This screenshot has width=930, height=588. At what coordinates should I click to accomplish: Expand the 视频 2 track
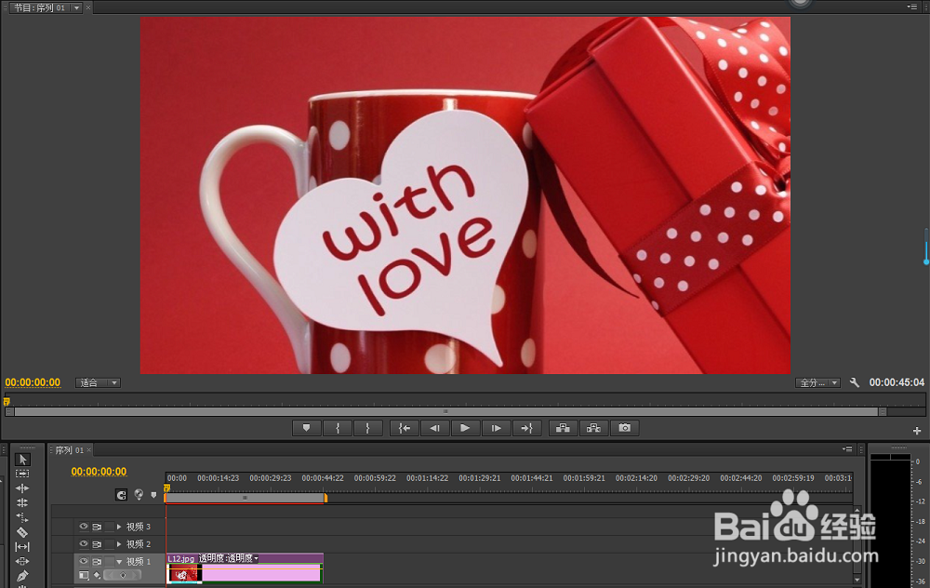pyautogui.click(x=119, y=544)
